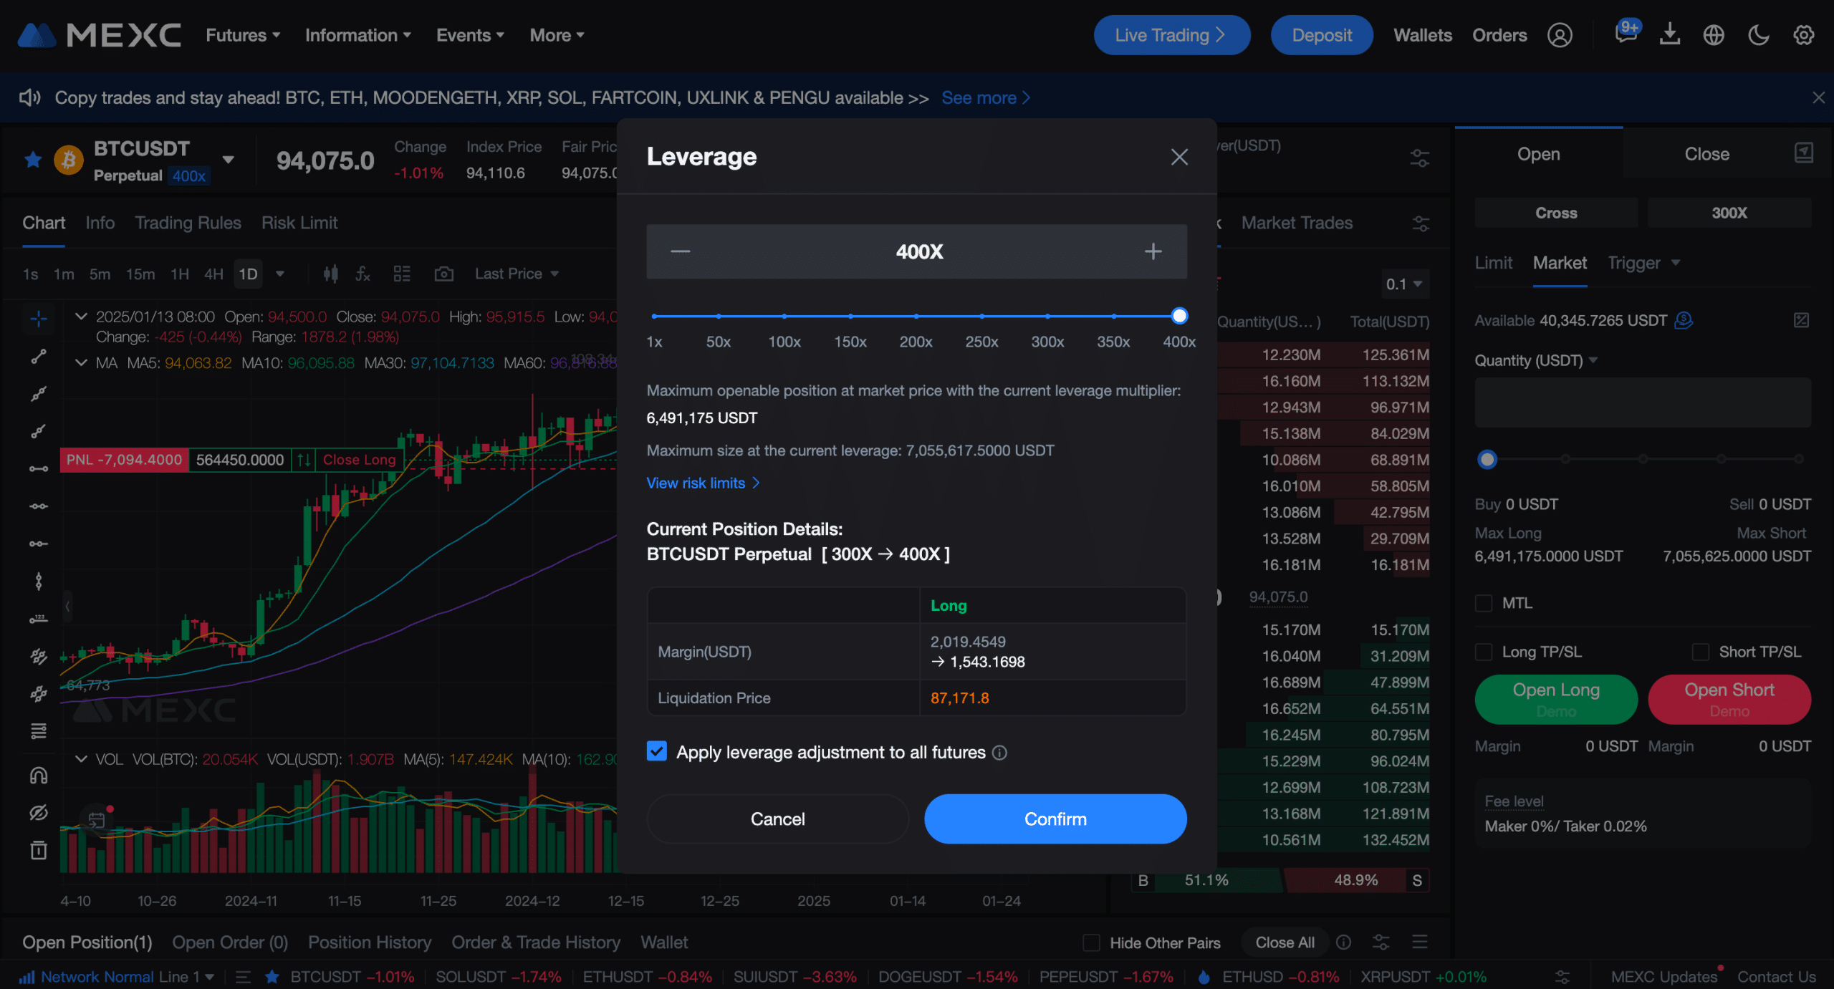Open the Futures dropdown menu
The height and width of the screenshot is (989, 1834).
pos(243,35)
